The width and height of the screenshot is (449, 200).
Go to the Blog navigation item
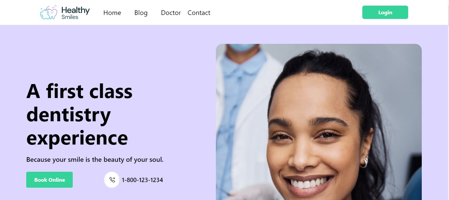click(141, 13)
